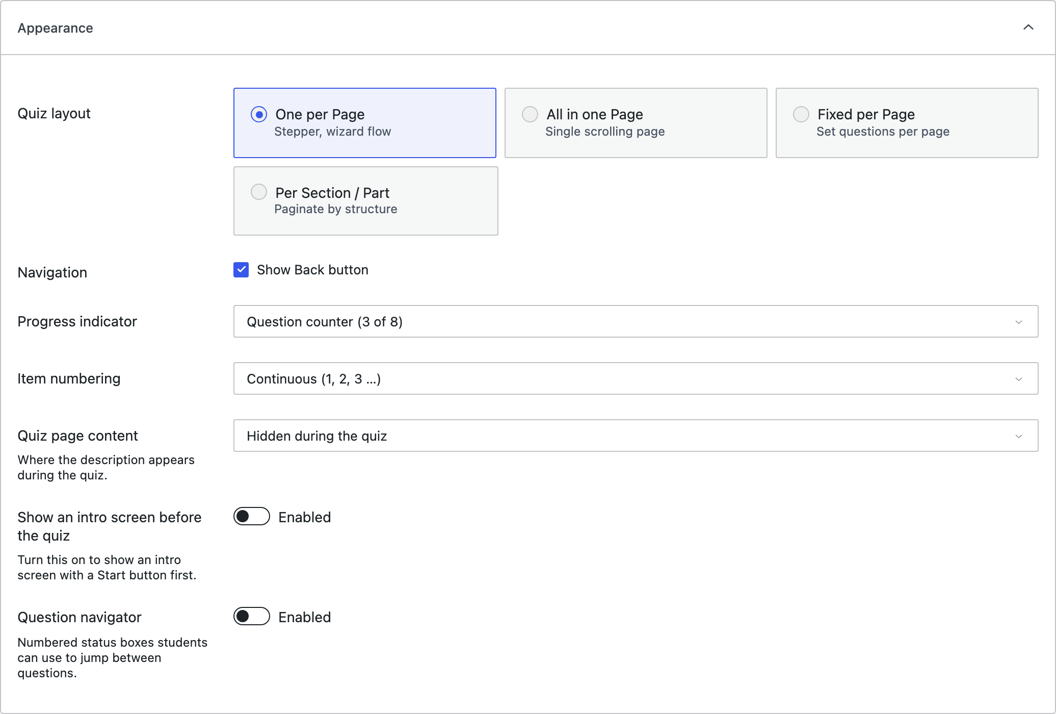Click Enabled label beside Question navigator toggle

(305, 617)
